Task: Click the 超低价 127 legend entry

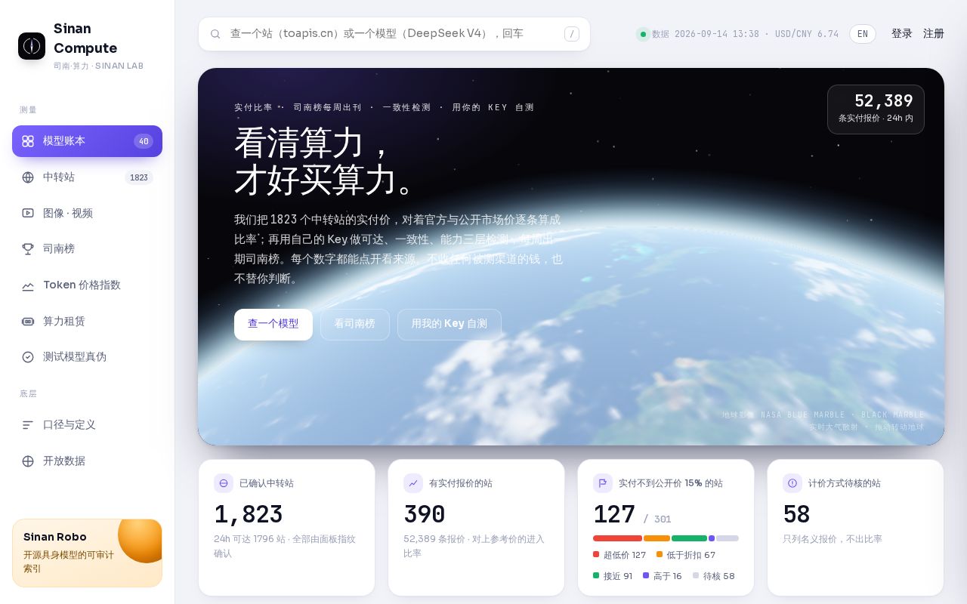Action: [x=619, y=555]
